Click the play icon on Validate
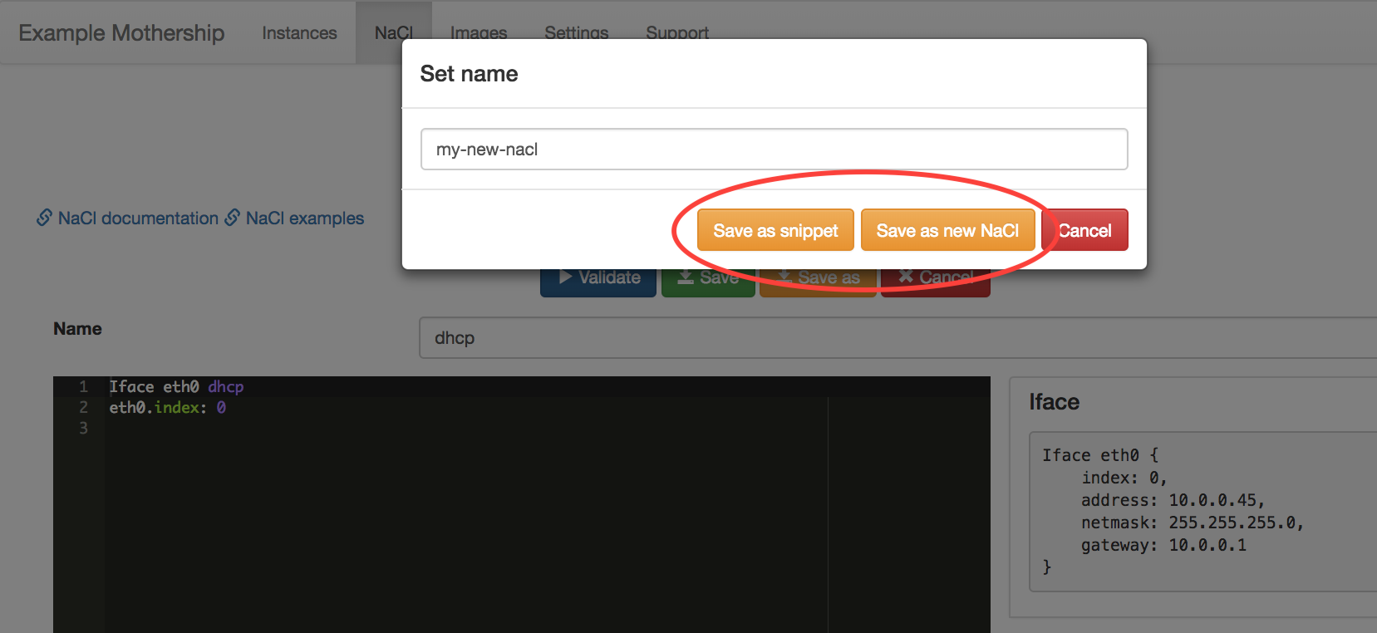The image size is (1377, 633). (x=565, y=277)
